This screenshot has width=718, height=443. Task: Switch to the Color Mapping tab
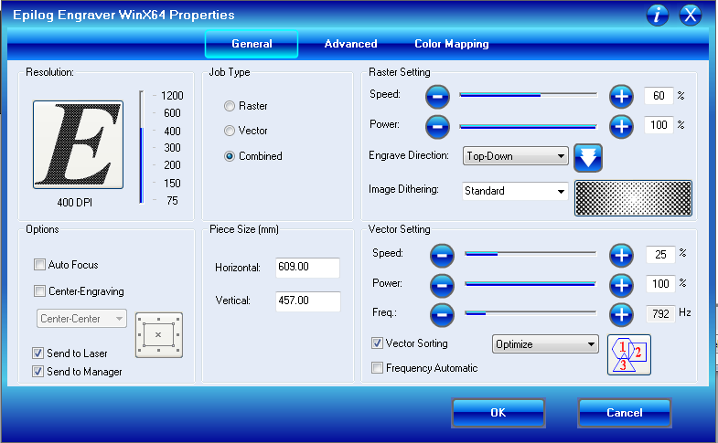(452, 44)
